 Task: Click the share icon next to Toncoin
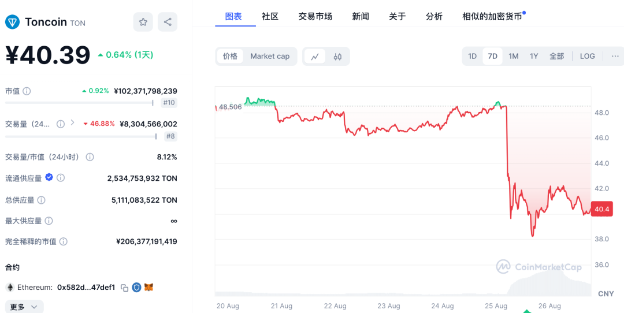(x=168, y=22)
